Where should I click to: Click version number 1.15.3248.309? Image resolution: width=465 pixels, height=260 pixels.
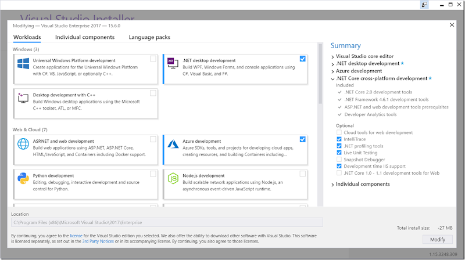pyautogui.click(x=443, y=254)
